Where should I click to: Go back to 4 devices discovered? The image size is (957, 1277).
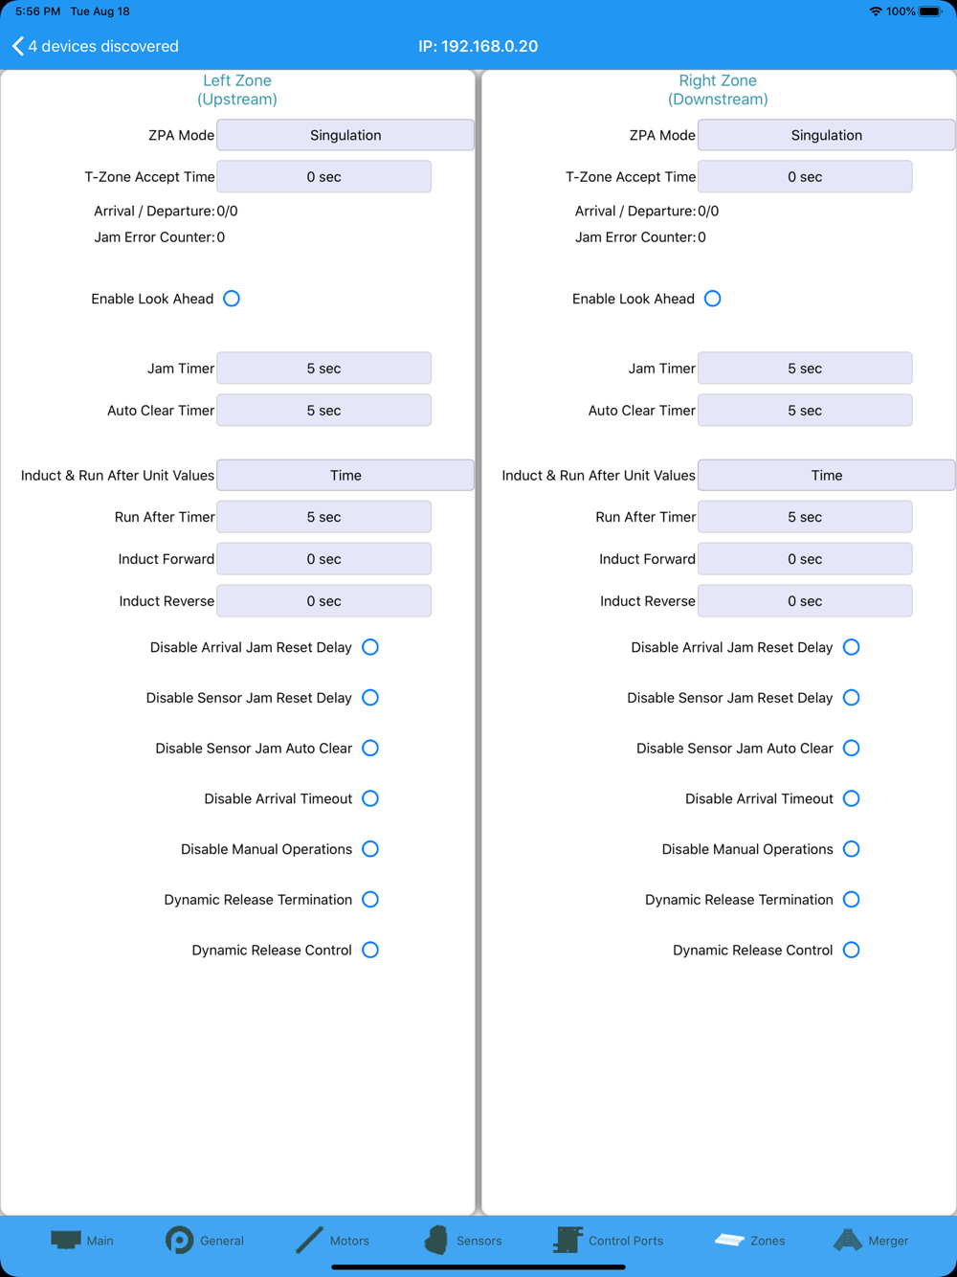(103, 46)
